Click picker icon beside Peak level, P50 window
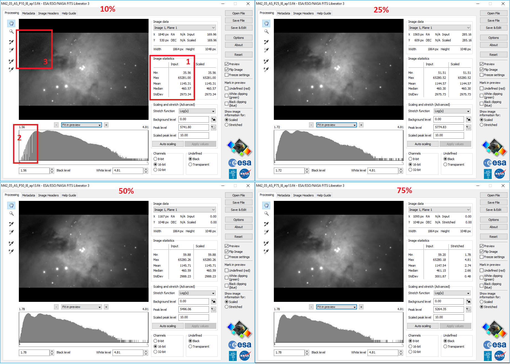510x364 pixels. (213, 310)
